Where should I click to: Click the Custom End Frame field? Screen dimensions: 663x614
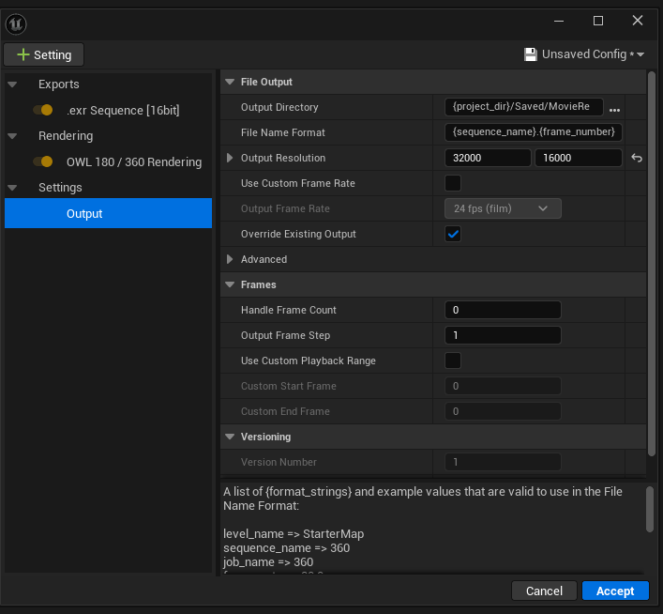coord(503,411)
